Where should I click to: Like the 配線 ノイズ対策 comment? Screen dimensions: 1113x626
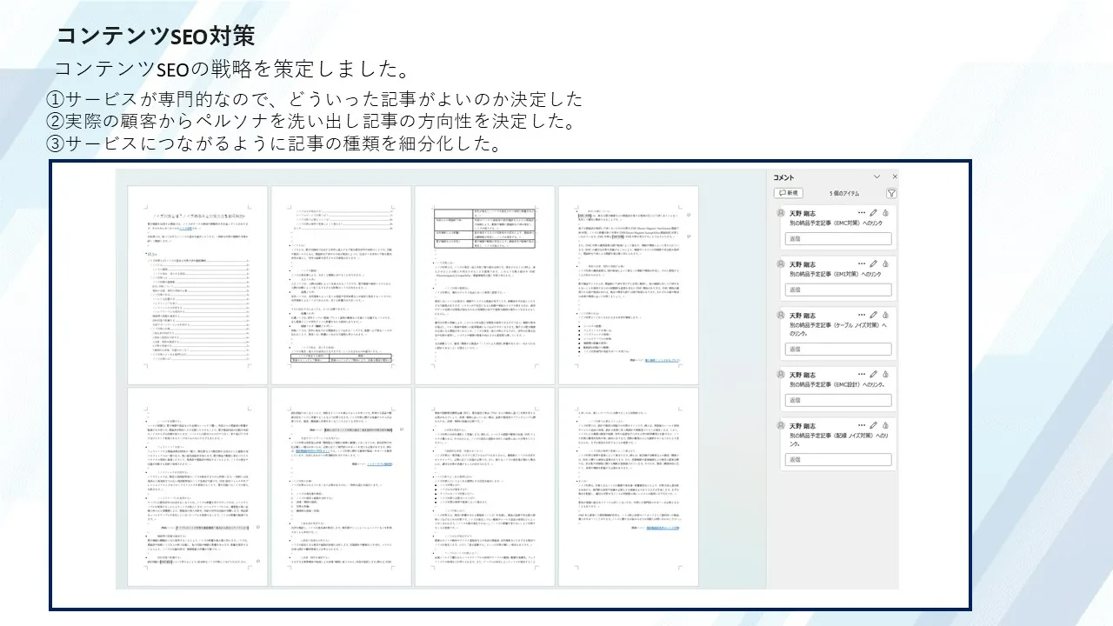point(885,426)
